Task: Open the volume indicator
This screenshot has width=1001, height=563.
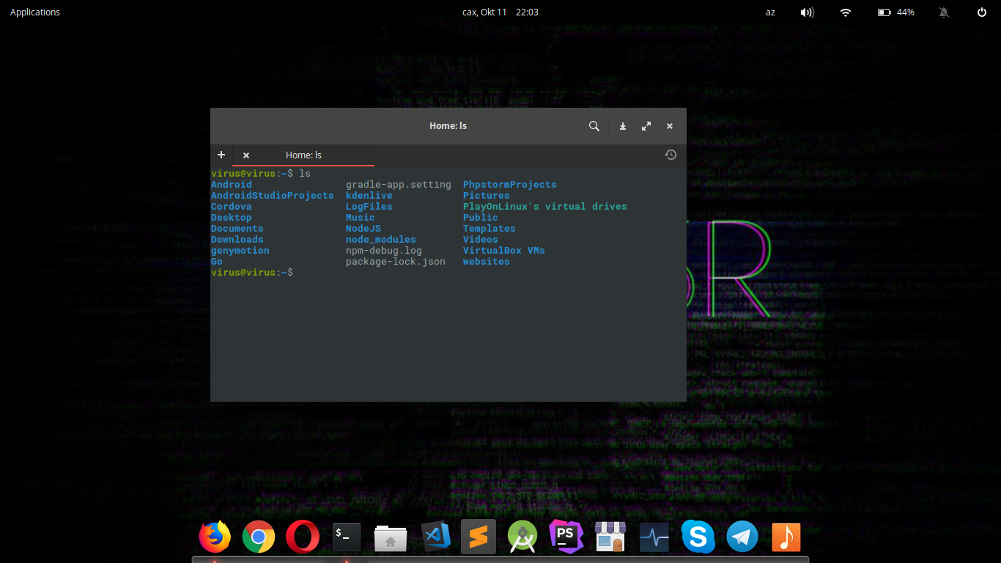Action: pos(807,12)
